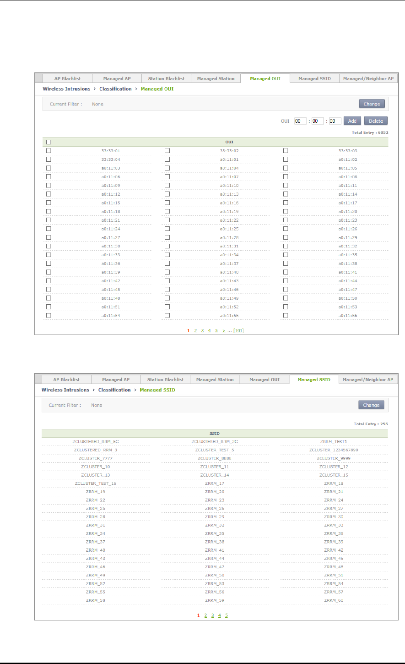
Task: Open Managed OUI tab in lower SSID panel
Action: (265, 379)
